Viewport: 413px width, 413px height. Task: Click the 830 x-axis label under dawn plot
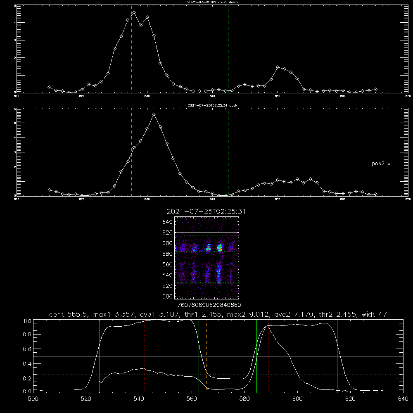147,96
